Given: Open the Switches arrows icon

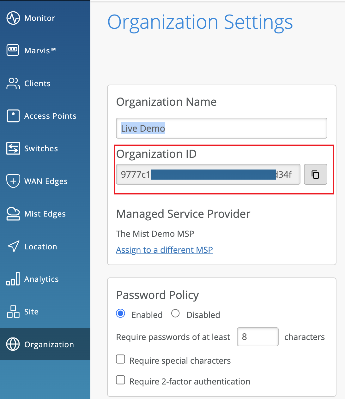Looking at the screenshot, I should (x=13, y=148).
